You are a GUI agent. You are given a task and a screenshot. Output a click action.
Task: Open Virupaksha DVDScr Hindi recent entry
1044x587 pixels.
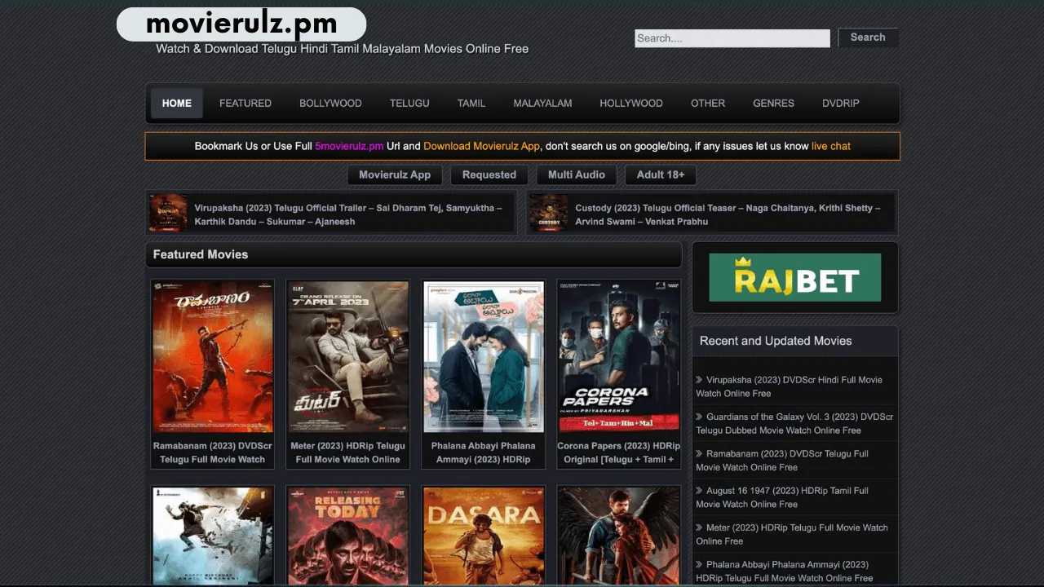[x=790, y=386]
